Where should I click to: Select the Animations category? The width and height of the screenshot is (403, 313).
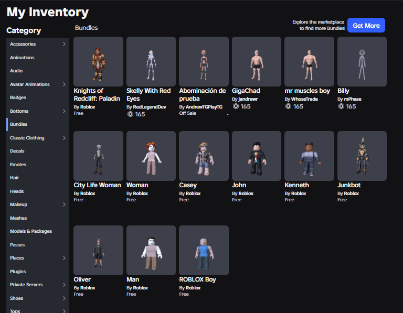[38, 58]
